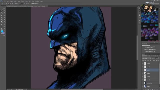Toggle visibility of bottom Layer 2

[143, 86]
